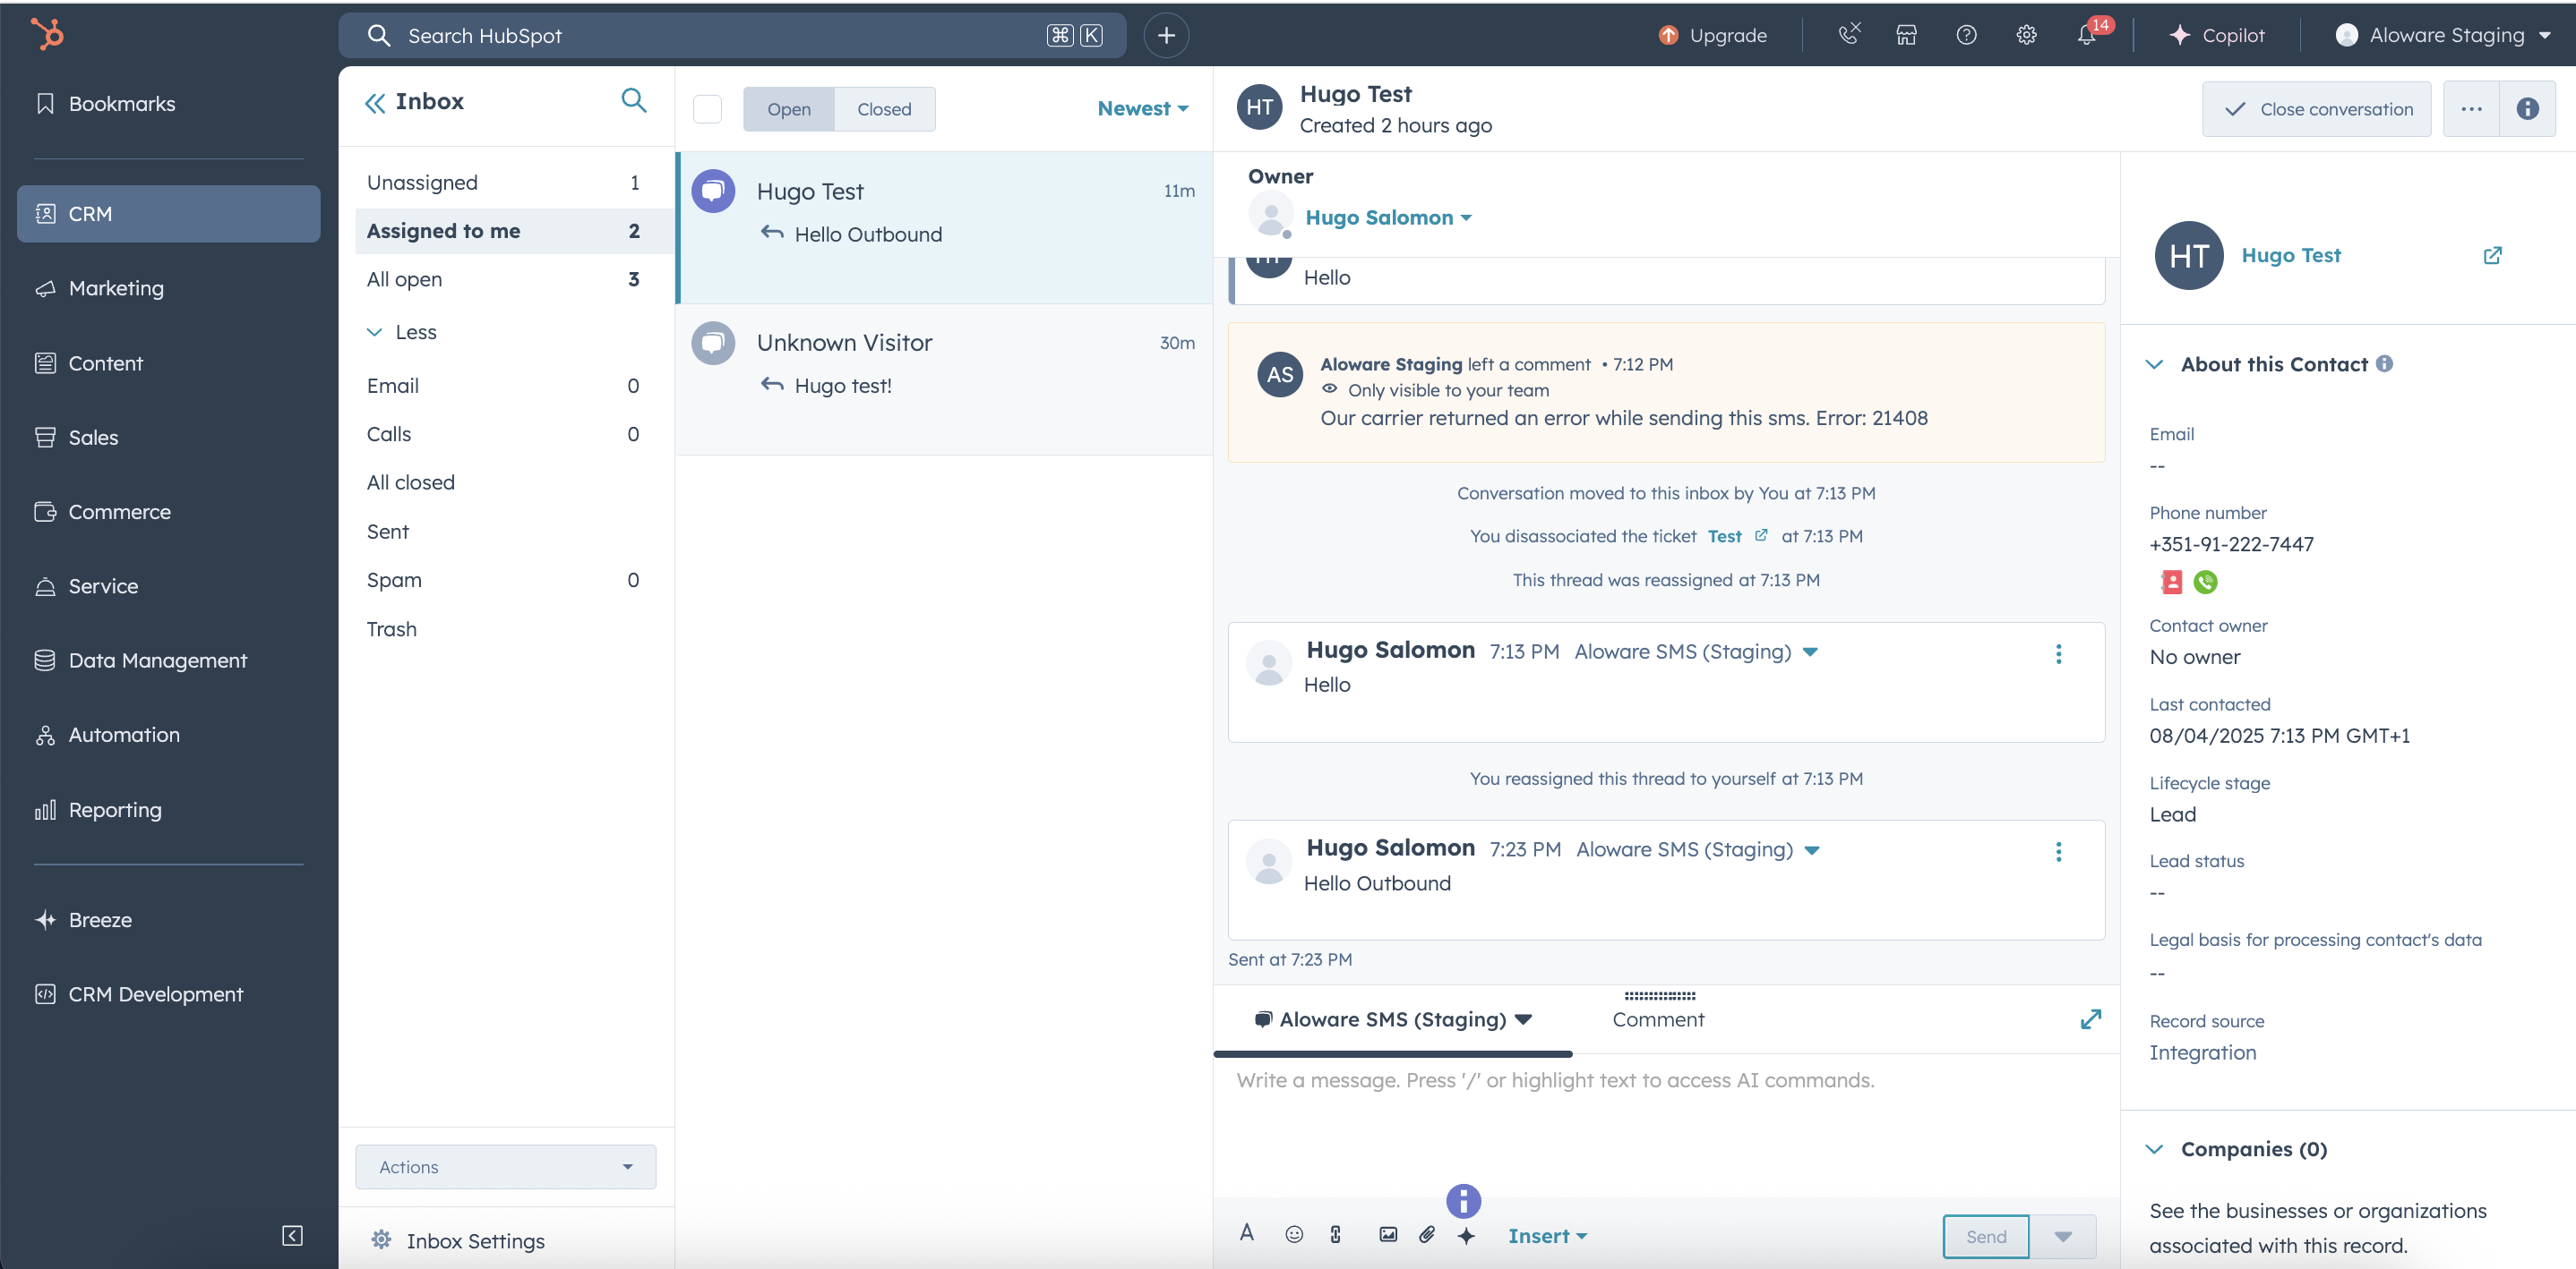Insert an image in message

point(1388,1234)
